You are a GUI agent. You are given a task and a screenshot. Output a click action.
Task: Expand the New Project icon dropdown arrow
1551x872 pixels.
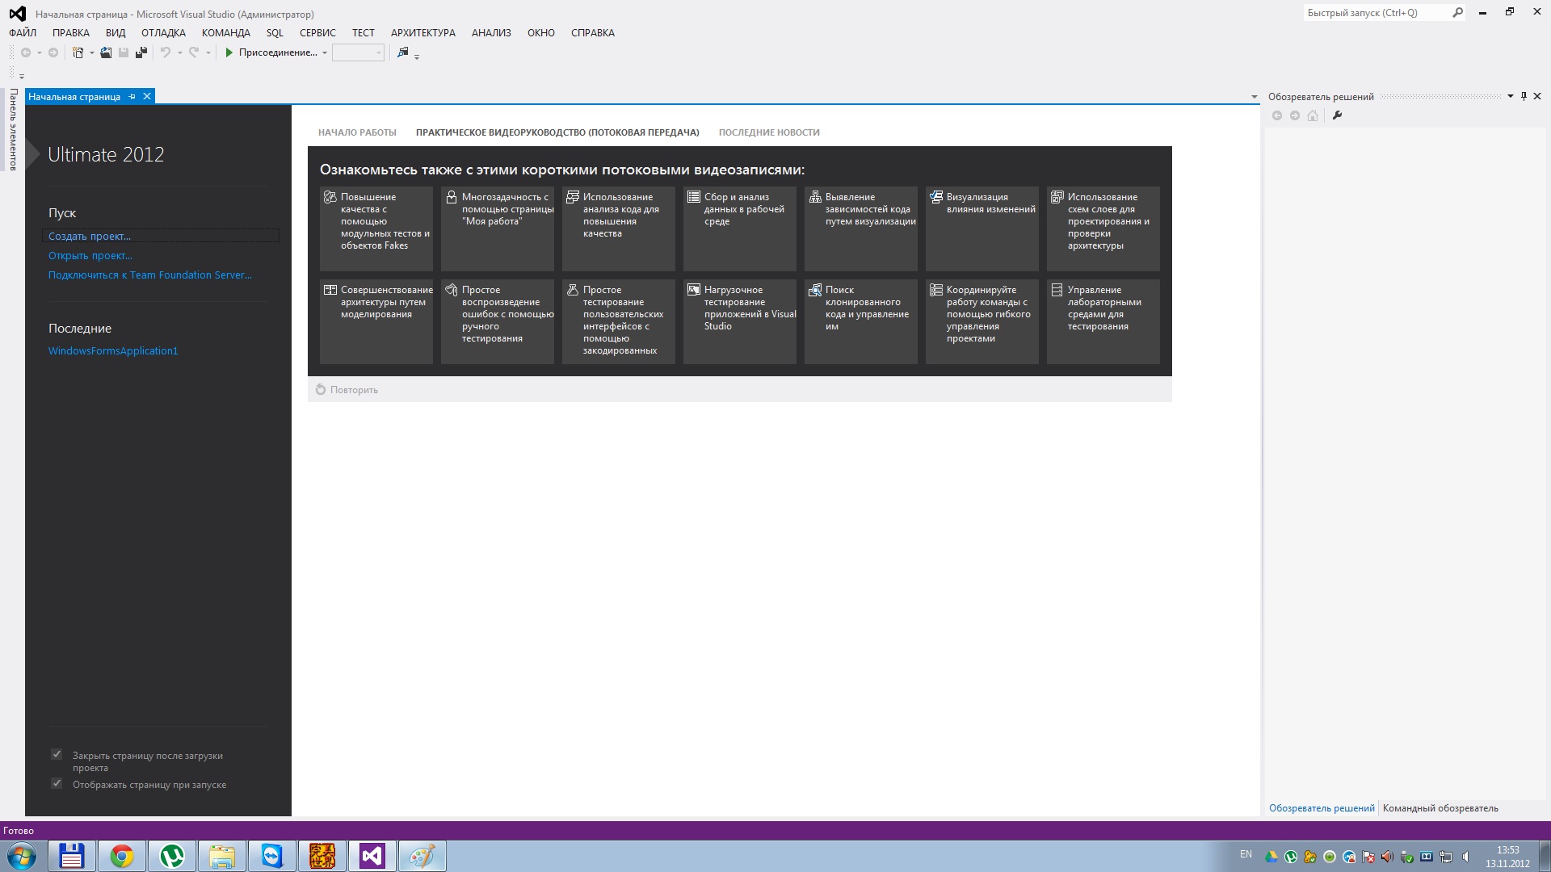(x=91, y=53)
